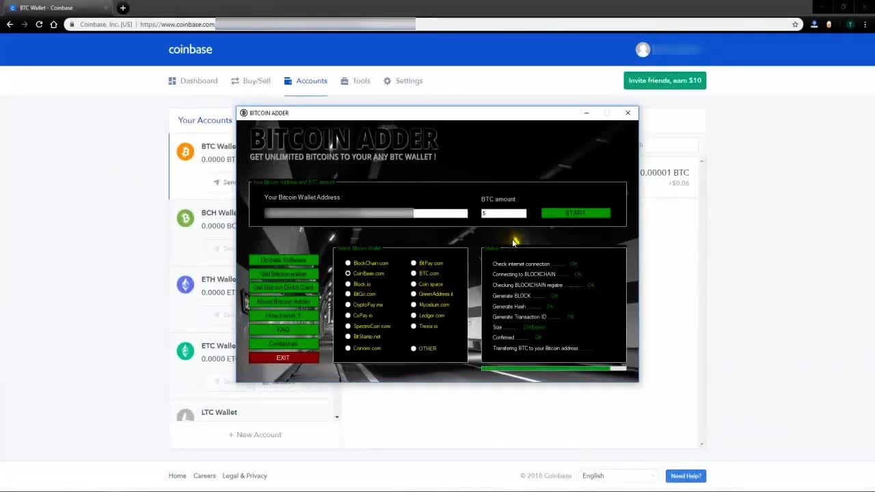
Task: Minimize the Bitcoin Adder window
Action: 587,113
